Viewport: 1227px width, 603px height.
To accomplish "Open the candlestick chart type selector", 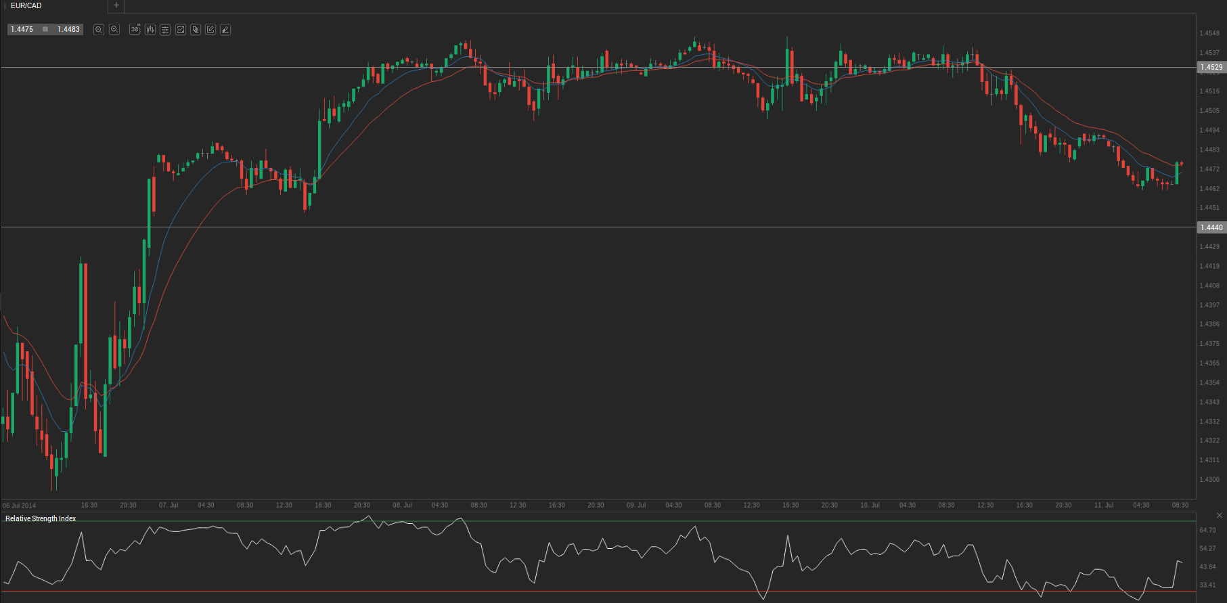I will point(150,30).
